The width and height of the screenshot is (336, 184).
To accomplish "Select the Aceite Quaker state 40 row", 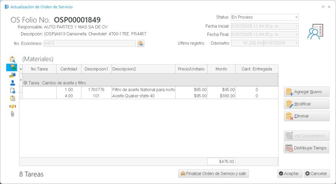I will [149, 96].
